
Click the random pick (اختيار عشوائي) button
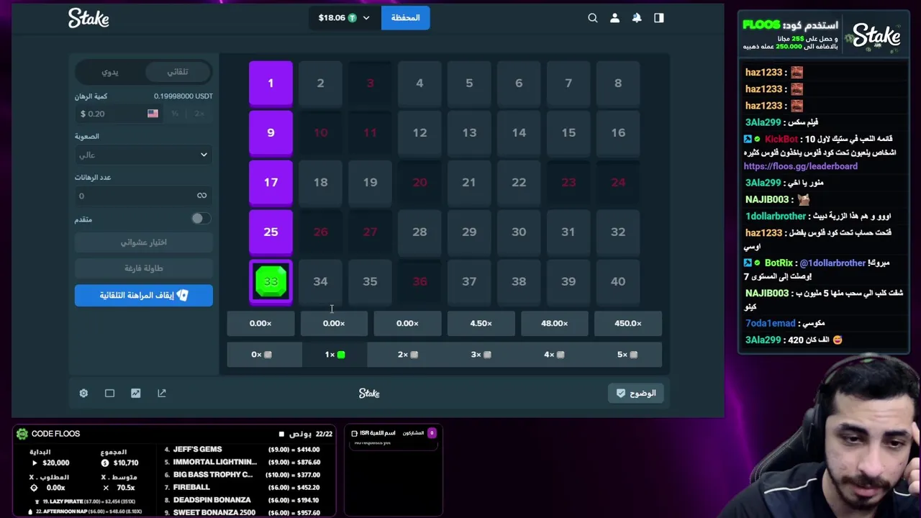[144, 242]
